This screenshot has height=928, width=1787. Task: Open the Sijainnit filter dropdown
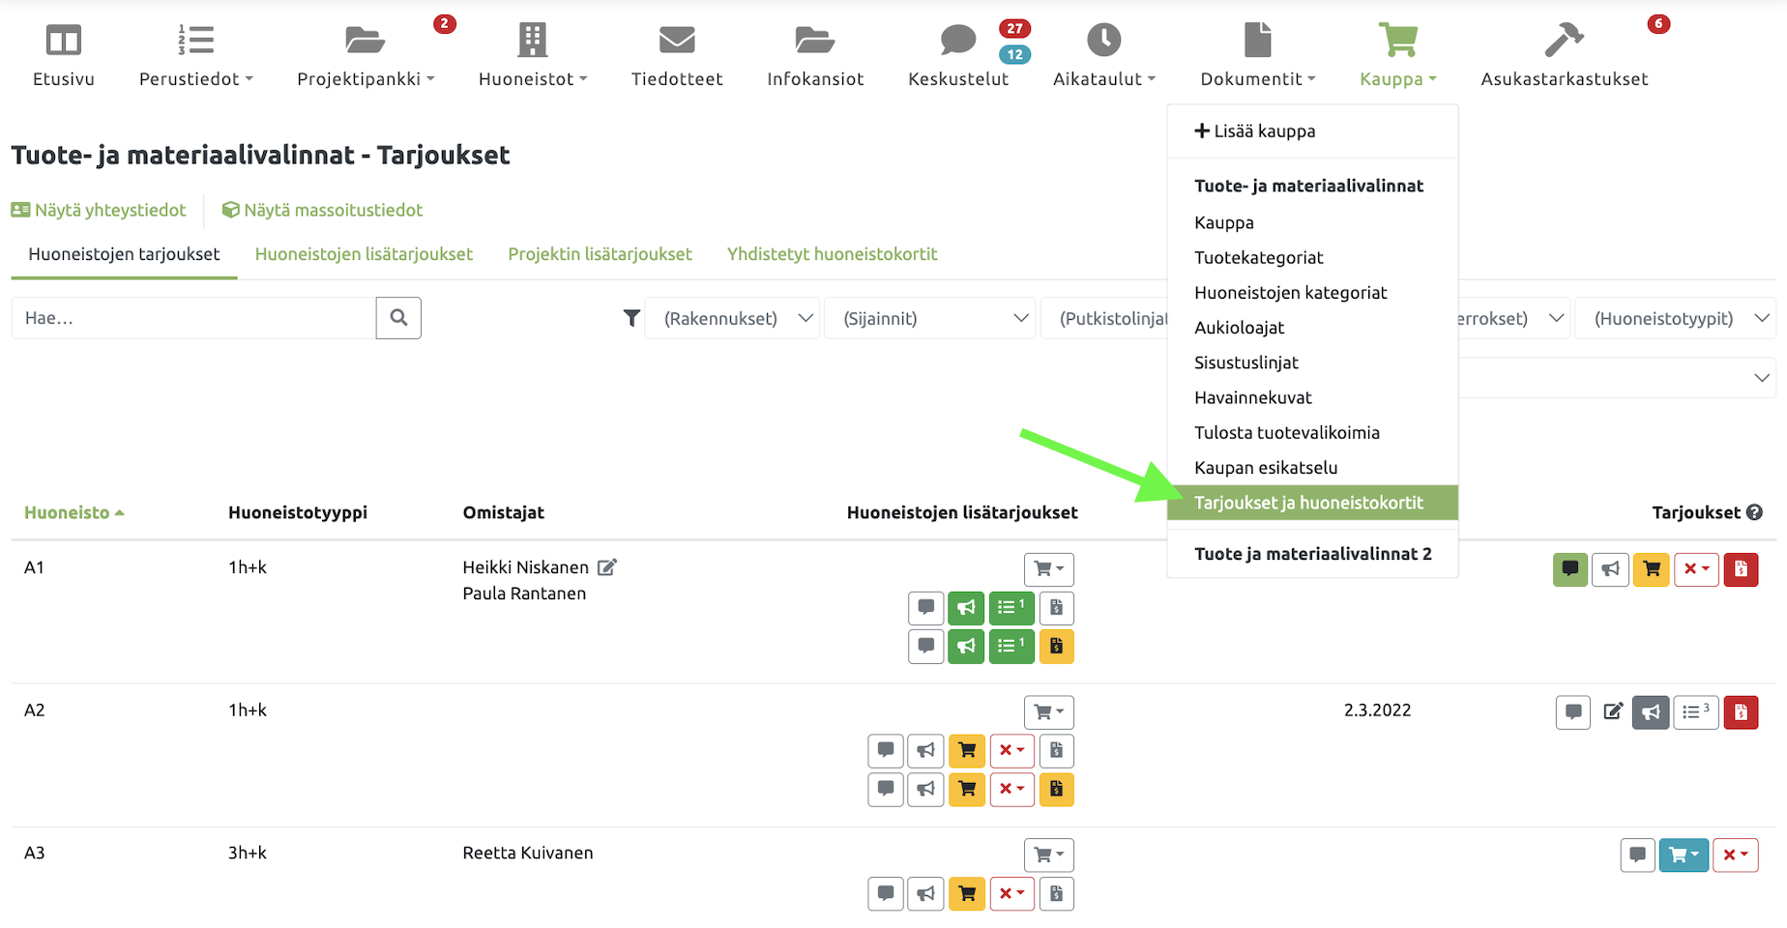(930, 318)
